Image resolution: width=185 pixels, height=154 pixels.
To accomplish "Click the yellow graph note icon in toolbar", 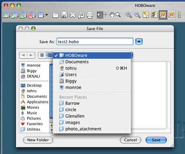I will coord(146,15).
